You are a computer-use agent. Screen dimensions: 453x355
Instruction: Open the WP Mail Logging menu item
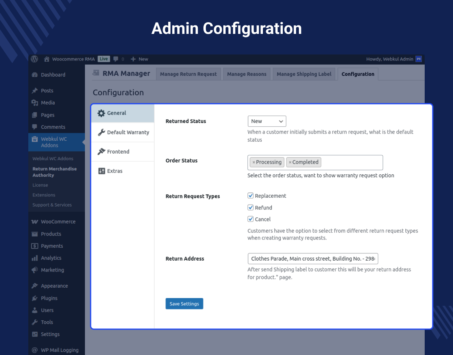57,350
